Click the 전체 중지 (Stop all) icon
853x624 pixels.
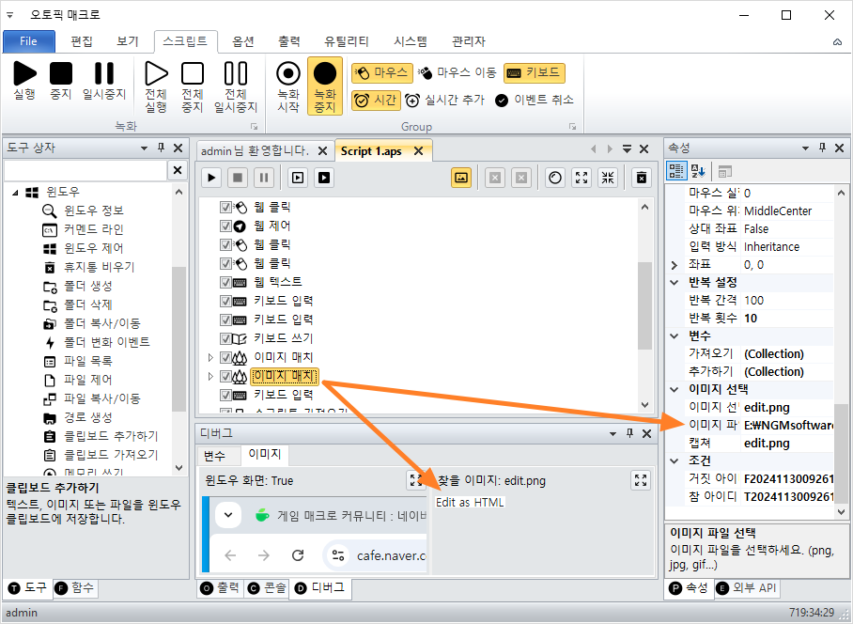click(x=193, y=73)
